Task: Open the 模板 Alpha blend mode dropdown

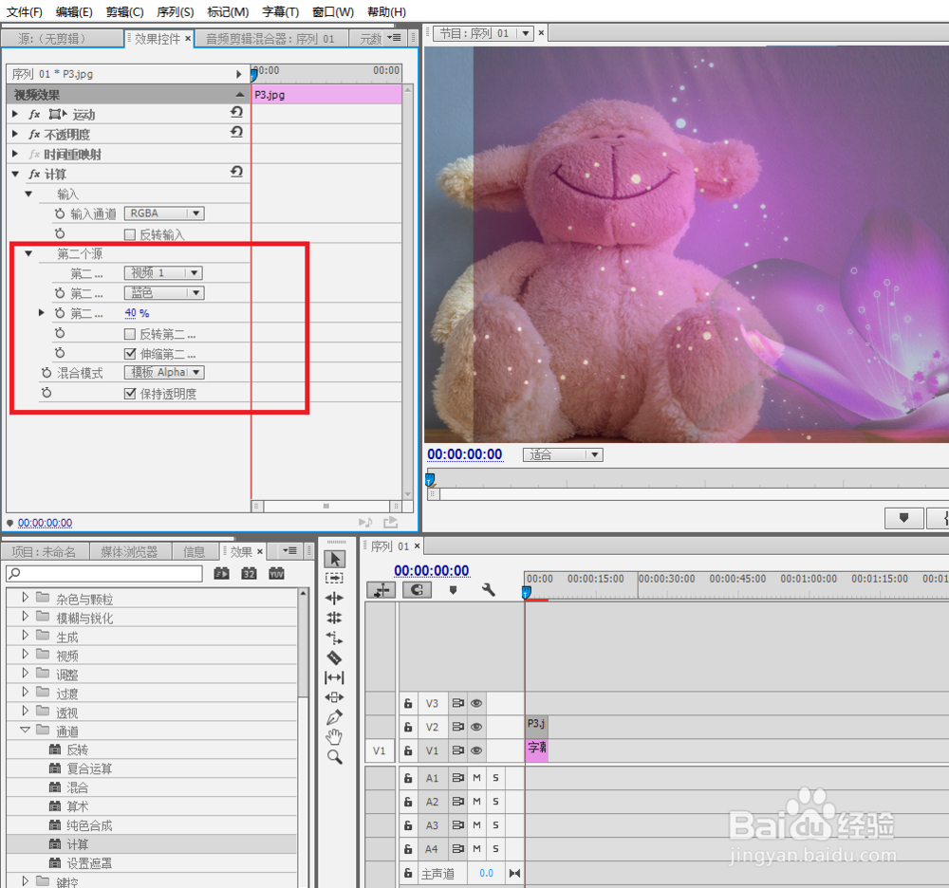Action: [x=164, y=373]
